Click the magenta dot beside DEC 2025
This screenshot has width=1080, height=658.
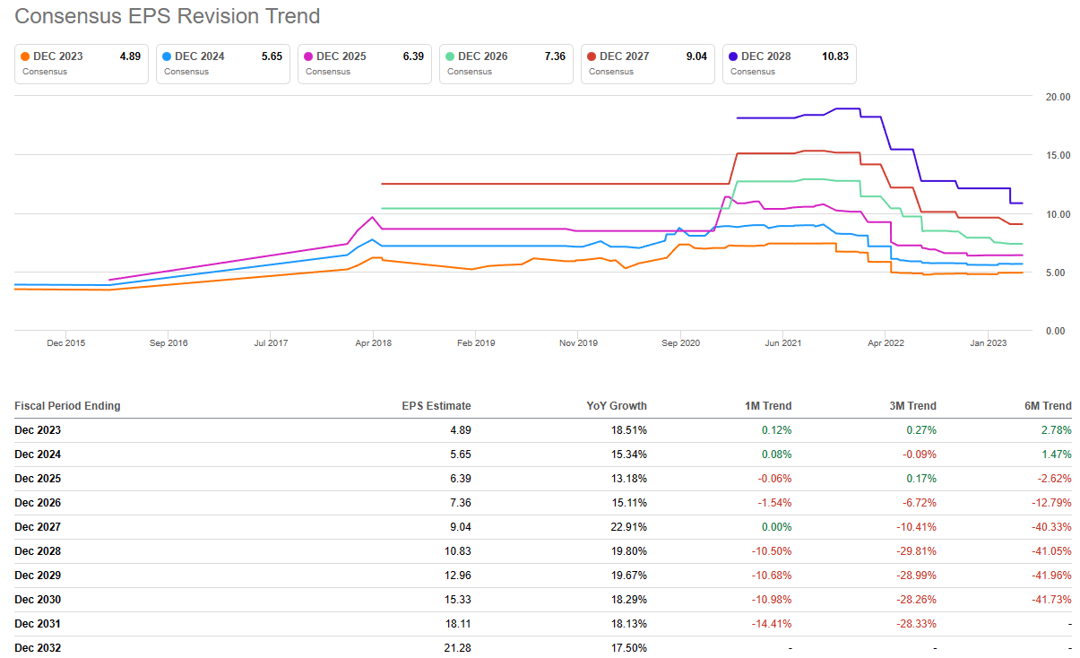click(309, 56)
